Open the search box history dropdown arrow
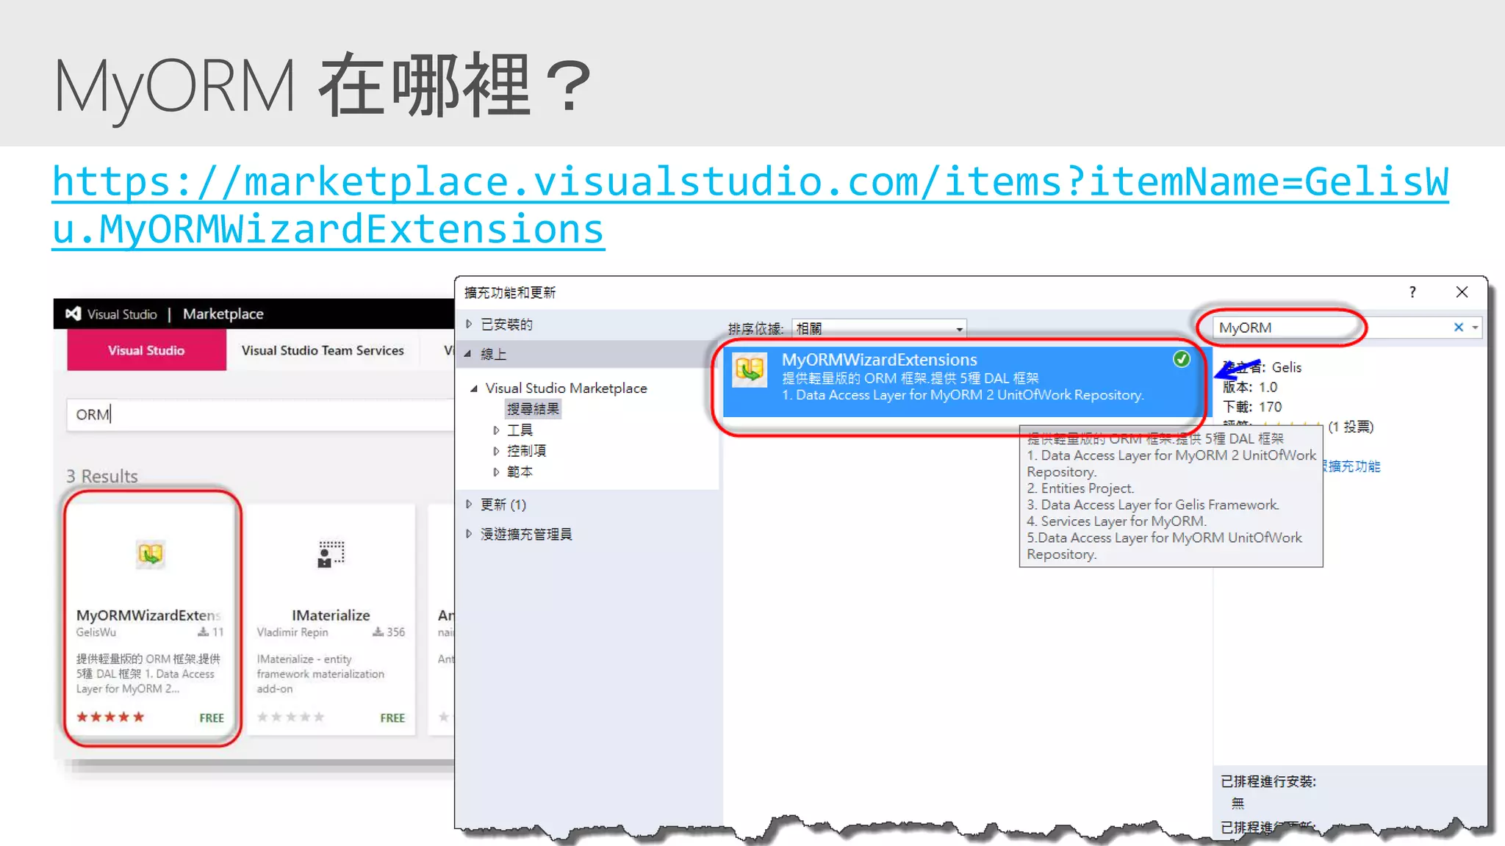The width and height of the screenshot is (1505, 846). 1475,328
